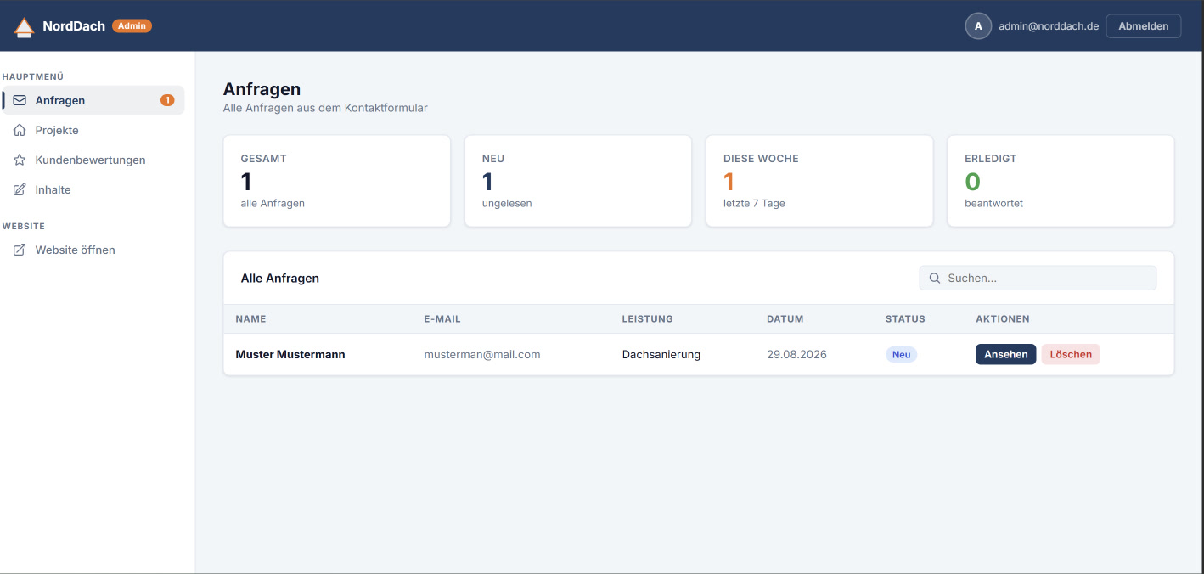
Task: Click the house icon next to Projekte
Action: point(20,130)
